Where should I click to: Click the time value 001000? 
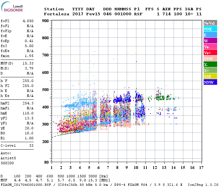pyautogui.click(x=123, y=14)
